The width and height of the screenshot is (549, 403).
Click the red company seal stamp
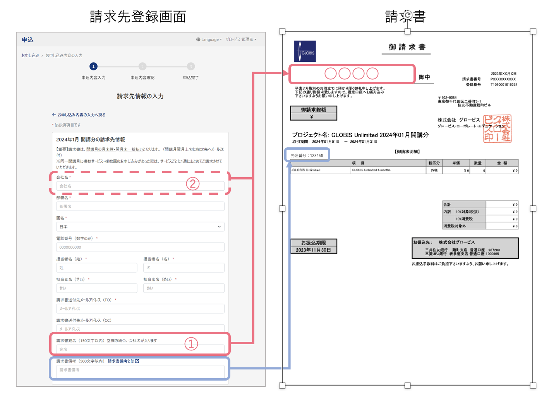point(498,129)
